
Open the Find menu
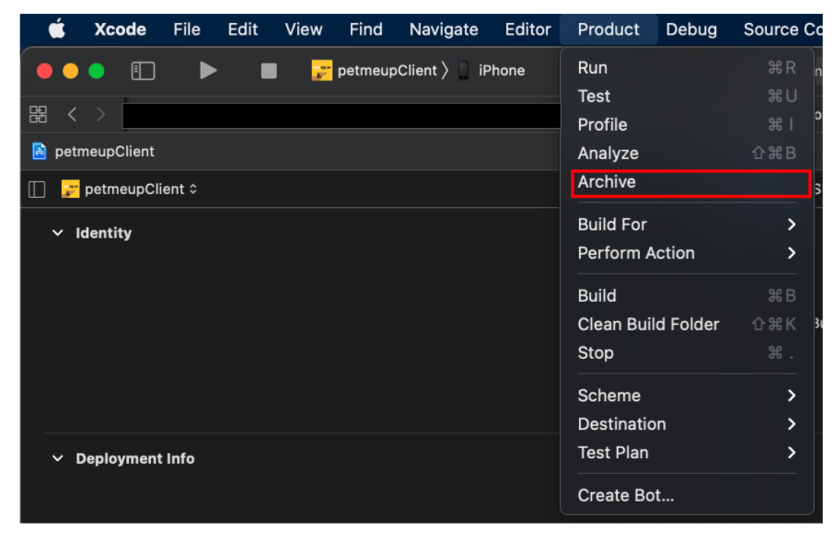coord(366,29)
